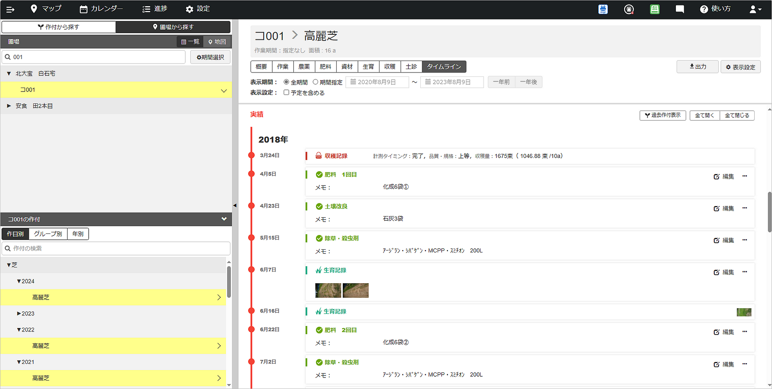Edit the 7月2日 除草・殺虫剤 entry
772x389 pixels.
[724, 364]
